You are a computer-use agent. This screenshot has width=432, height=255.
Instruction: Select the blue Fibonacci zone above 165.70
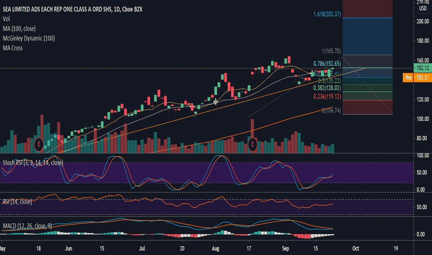pos(367,36)
